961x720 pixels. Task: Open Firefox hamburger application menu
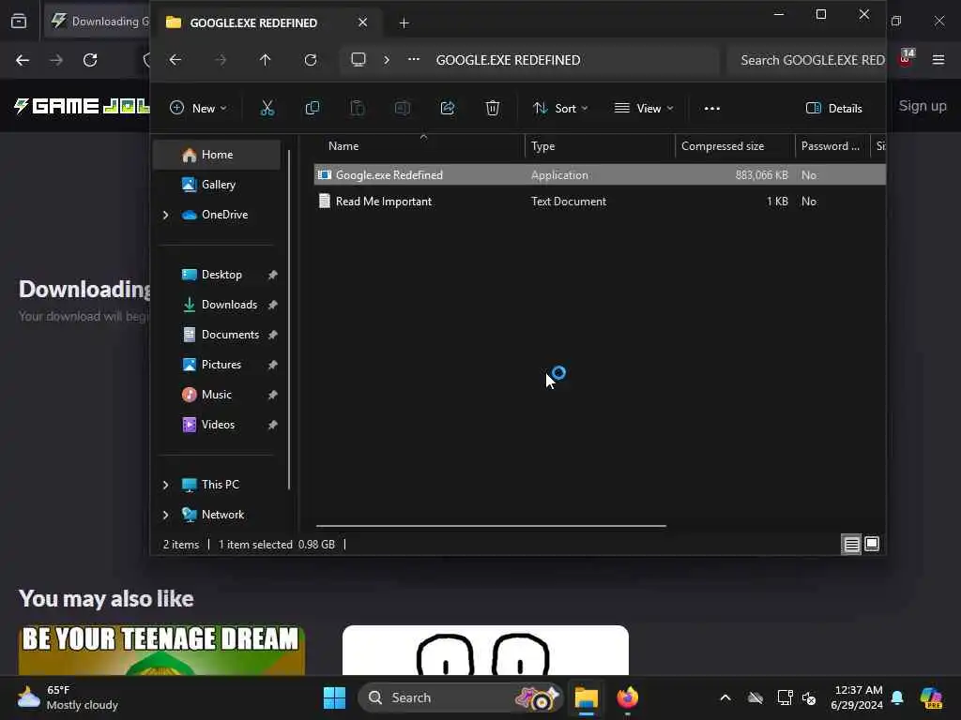(x=938, y=60)
